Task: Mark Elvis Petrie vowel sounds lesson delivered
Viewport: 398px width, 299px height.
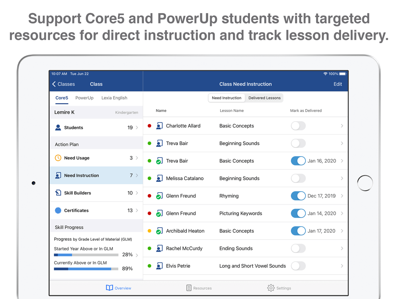Action: [298, 266]
